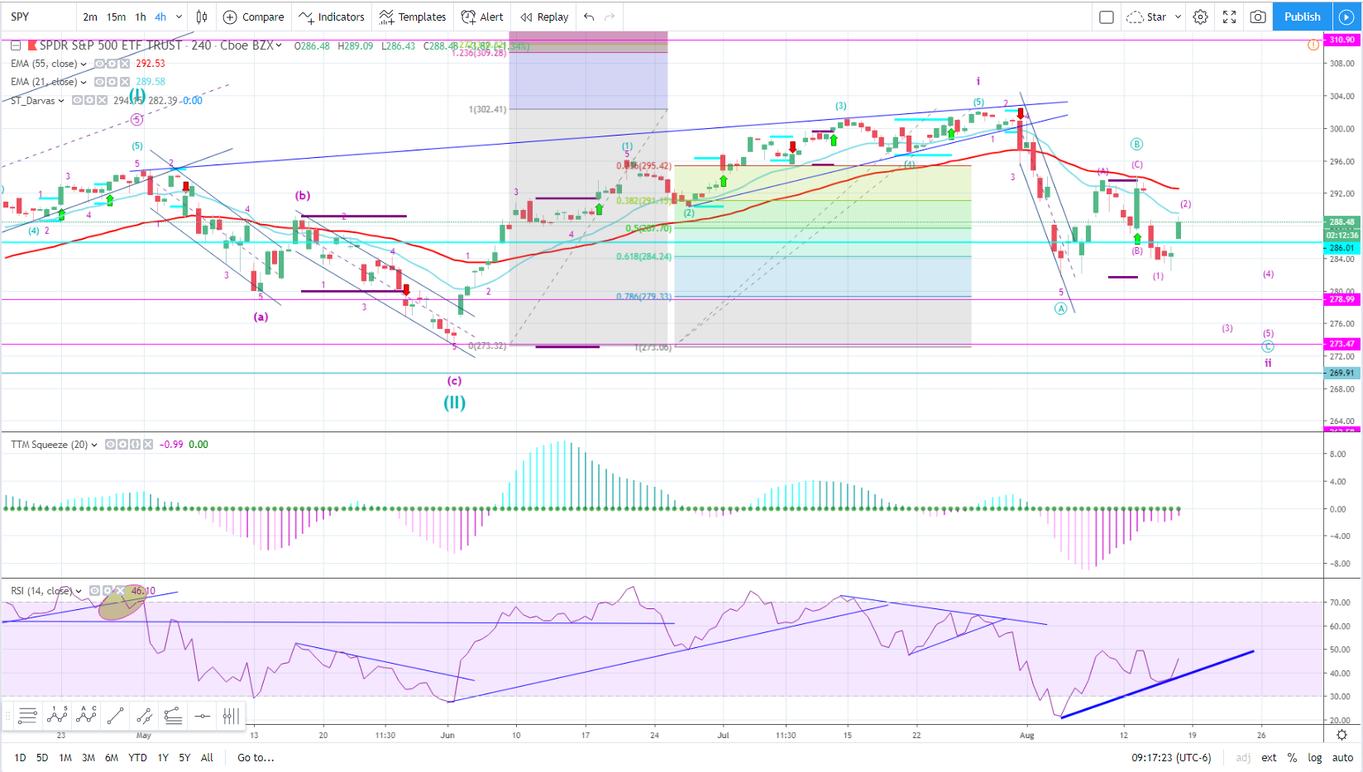
Task: Click the Compare symbol button
Action: pyautogui.click(x=254, y=17)
